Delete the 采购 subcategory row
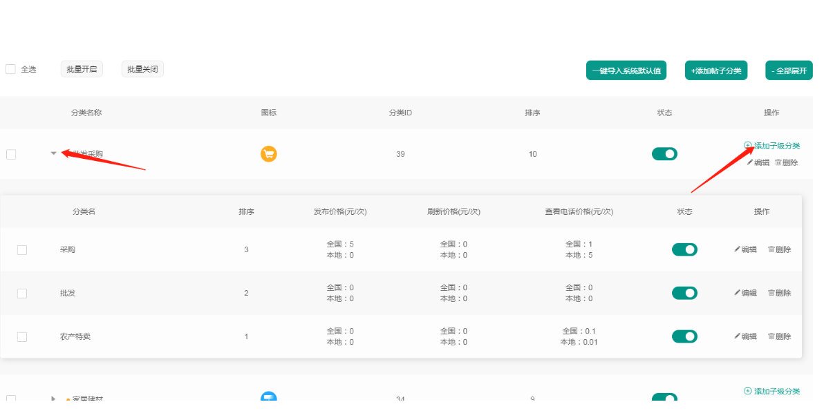This screenshot has height=411, width=824. pos(779,249)
